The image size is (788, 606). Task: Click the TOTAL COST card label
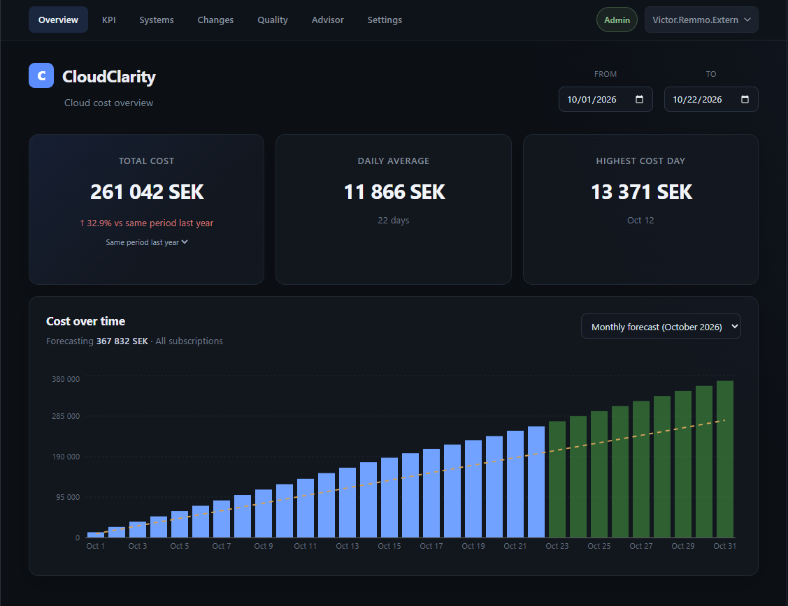coord(146,161)
